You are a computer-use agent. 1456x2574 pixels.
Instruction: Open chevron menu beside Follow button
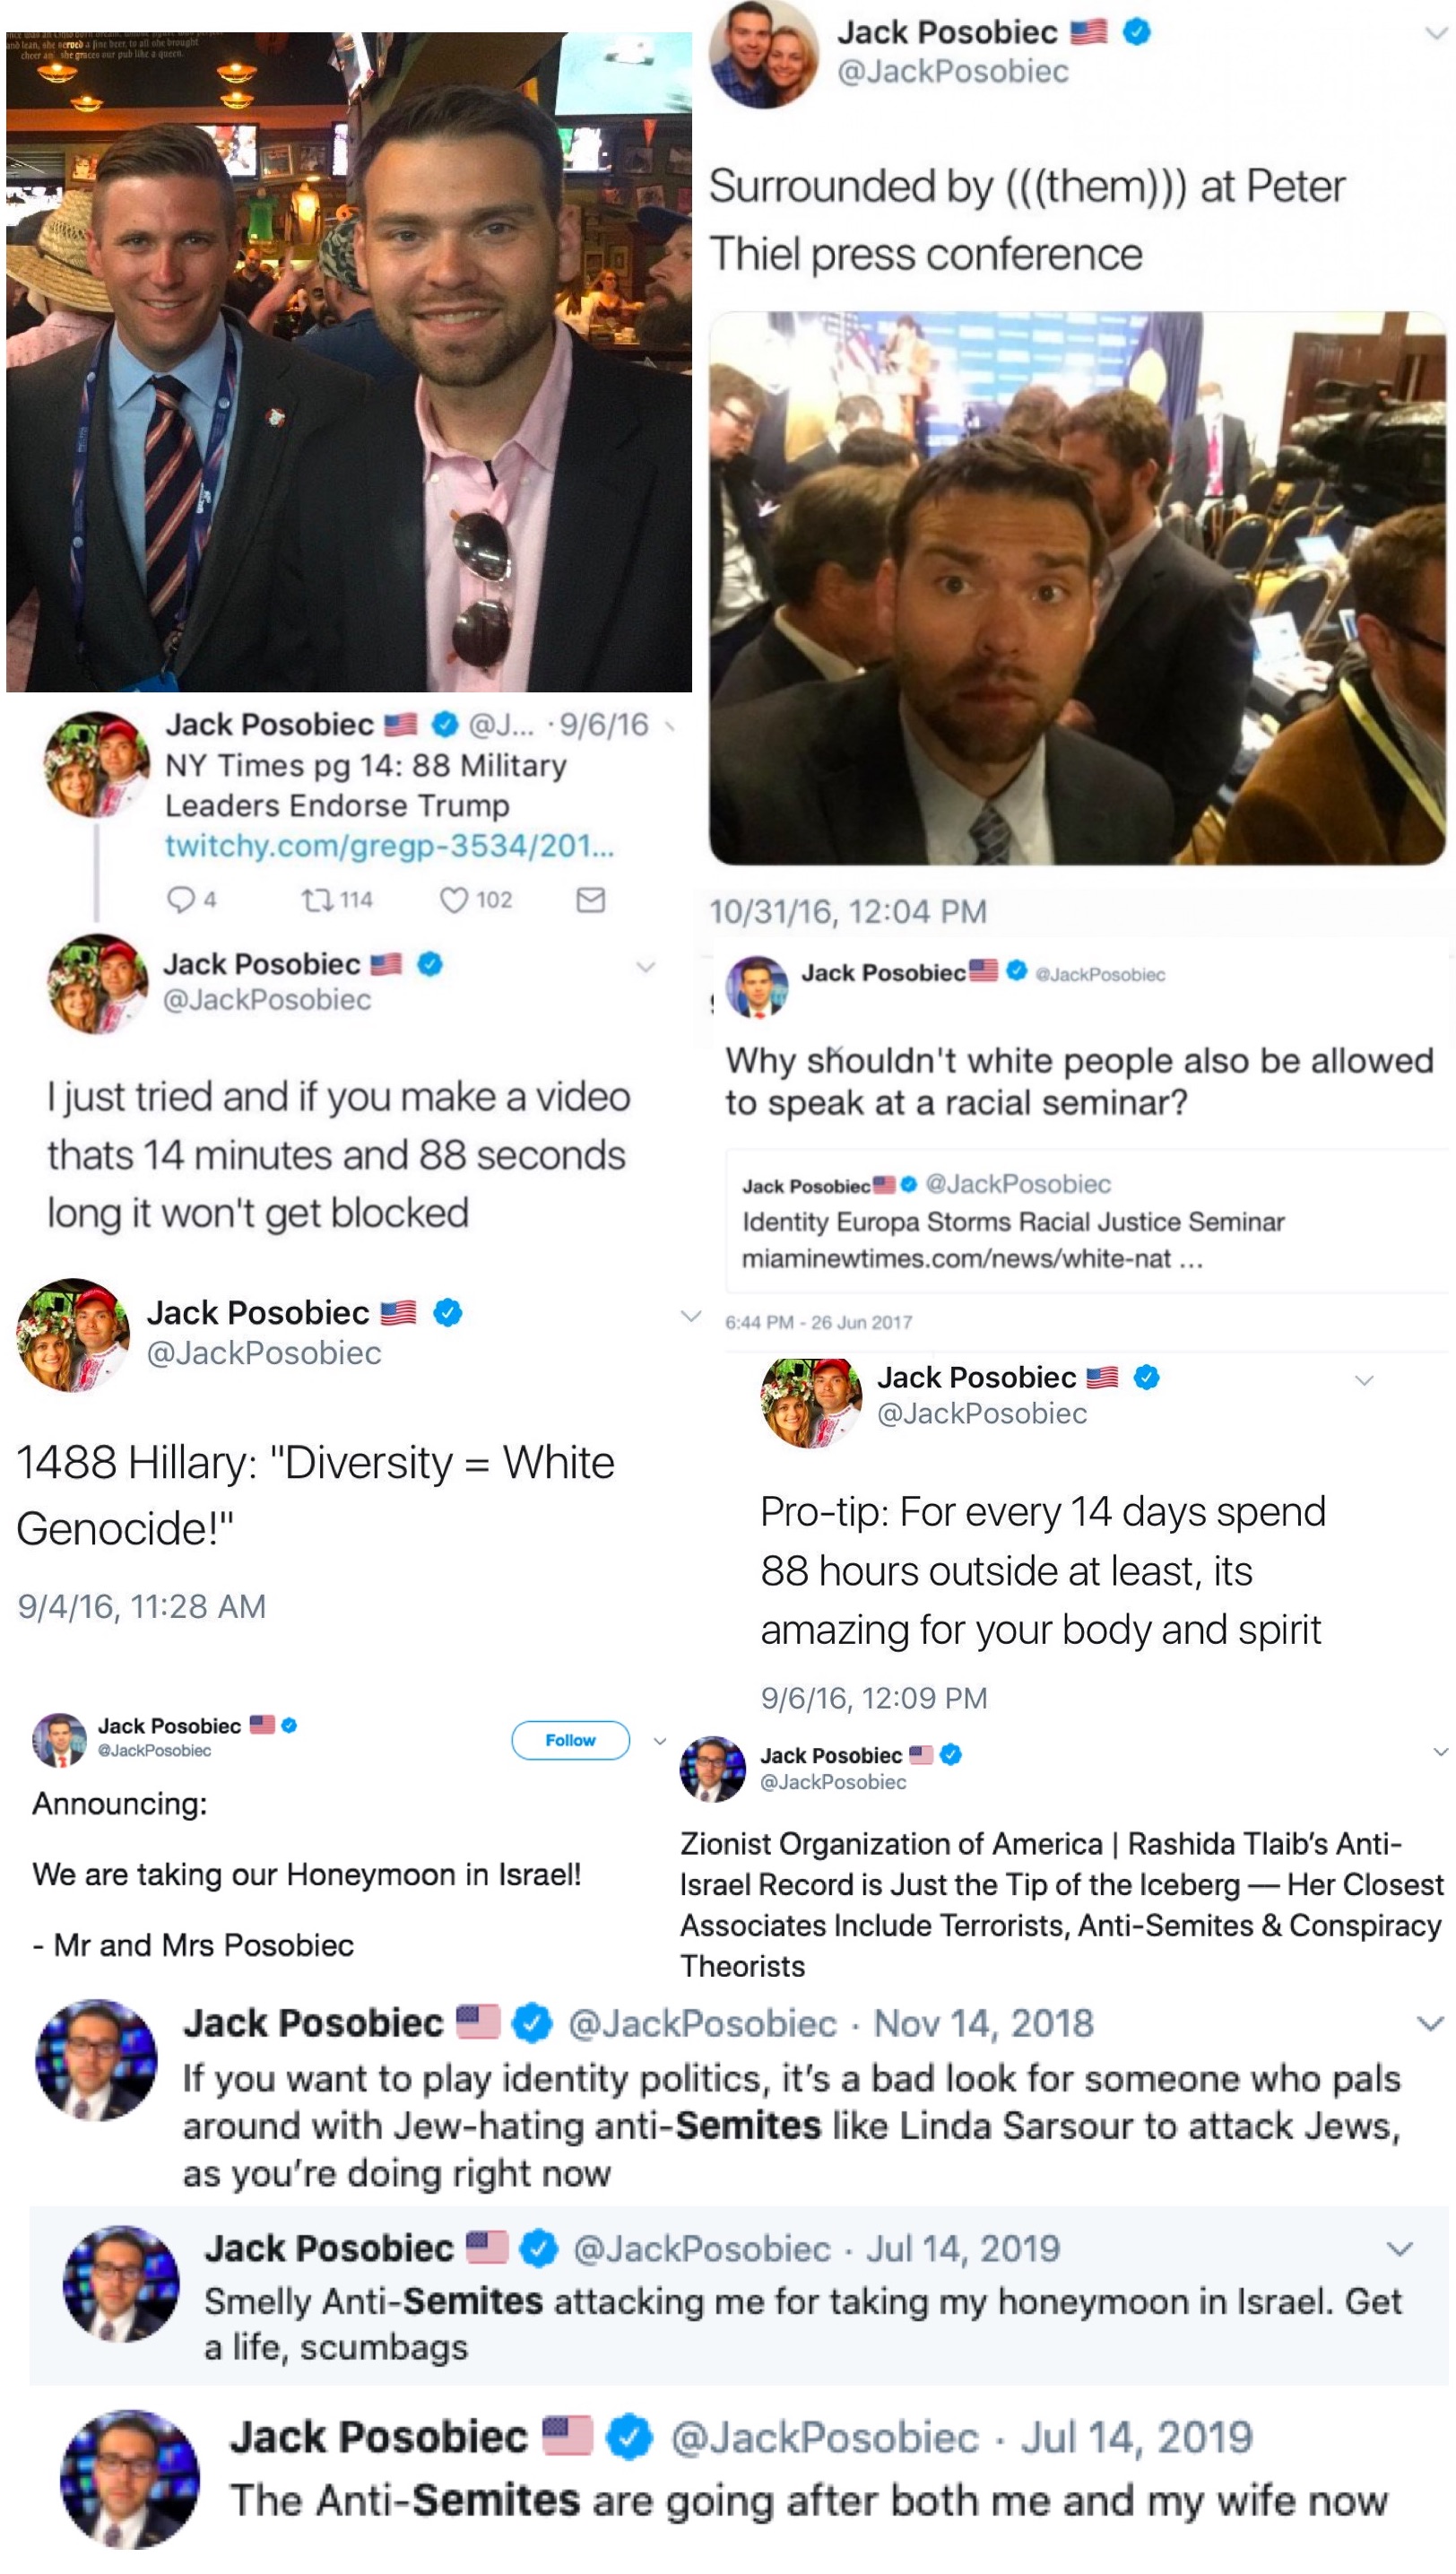pos(660,1741)
